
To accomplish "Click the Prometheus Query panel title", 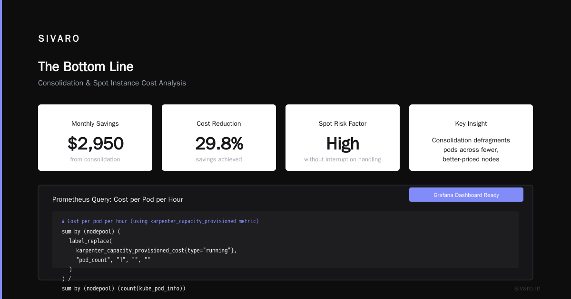I will click(x=118, y=199).
